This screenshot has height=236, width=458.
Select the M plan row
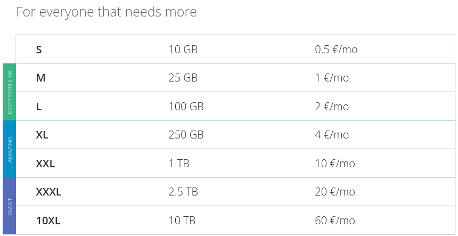pyautogui.click(x=235, y=77)
